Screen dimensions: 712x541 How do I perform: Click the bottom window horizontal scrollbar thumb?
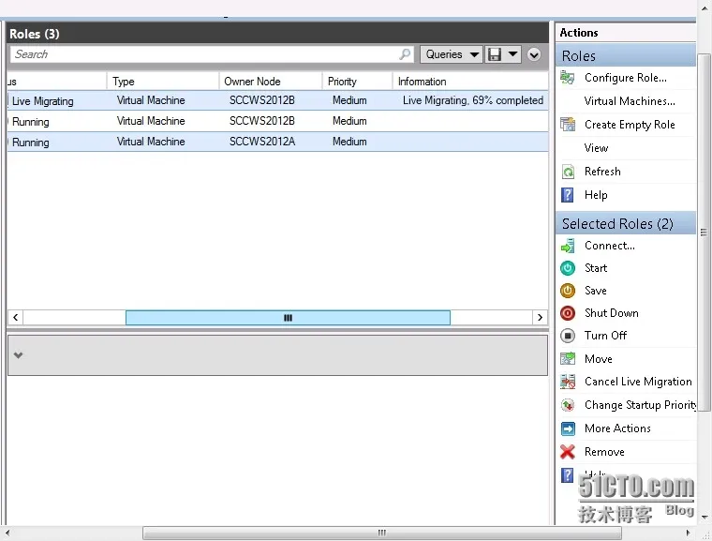[382, 533]
